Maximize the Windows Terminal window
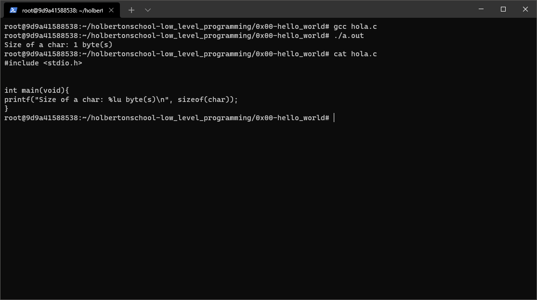 [x=502, y=9]
